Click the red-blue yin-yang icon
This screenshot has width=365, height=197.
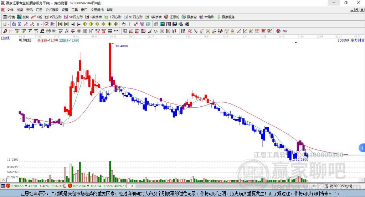278,31
